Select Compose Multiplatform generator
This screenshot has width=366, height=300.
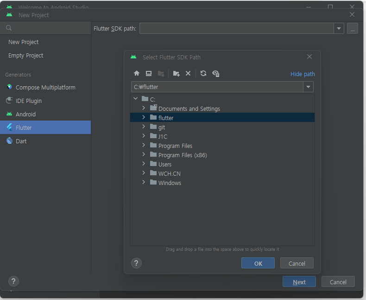[x=45, y=87]
